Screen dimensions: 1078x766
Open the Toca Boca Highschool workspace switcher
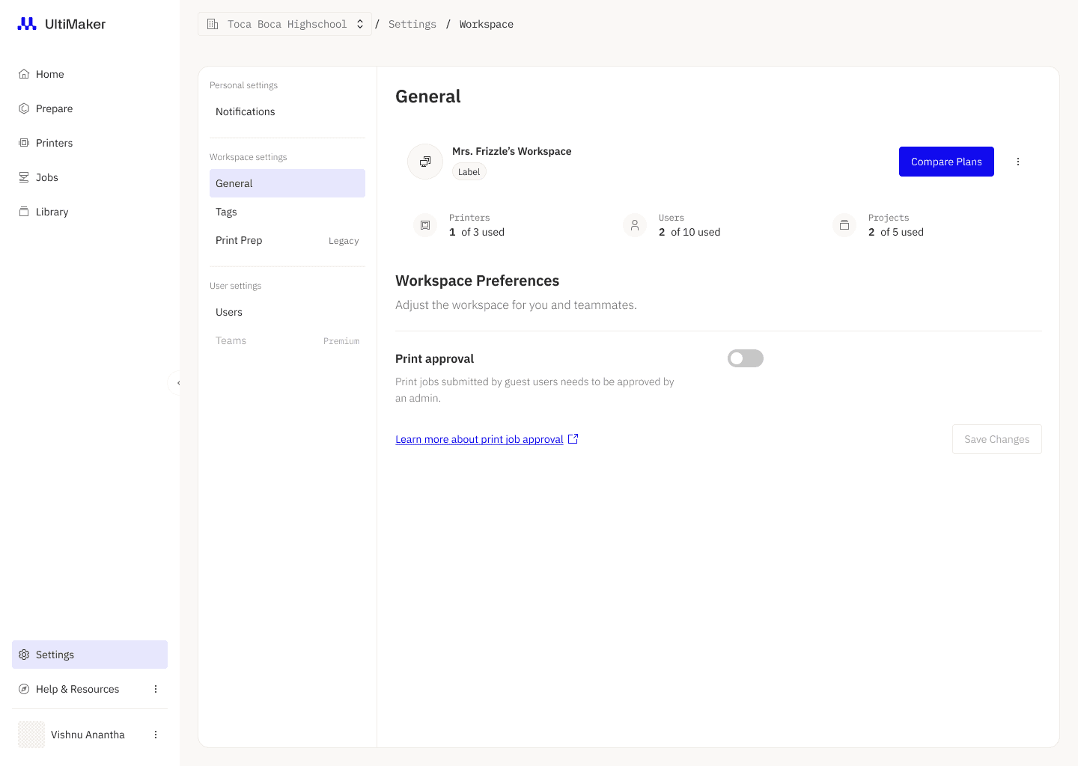point(284,24)
